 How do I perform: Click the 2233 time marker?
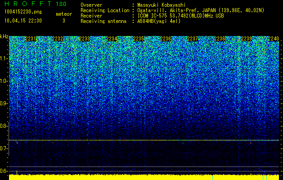85,39
